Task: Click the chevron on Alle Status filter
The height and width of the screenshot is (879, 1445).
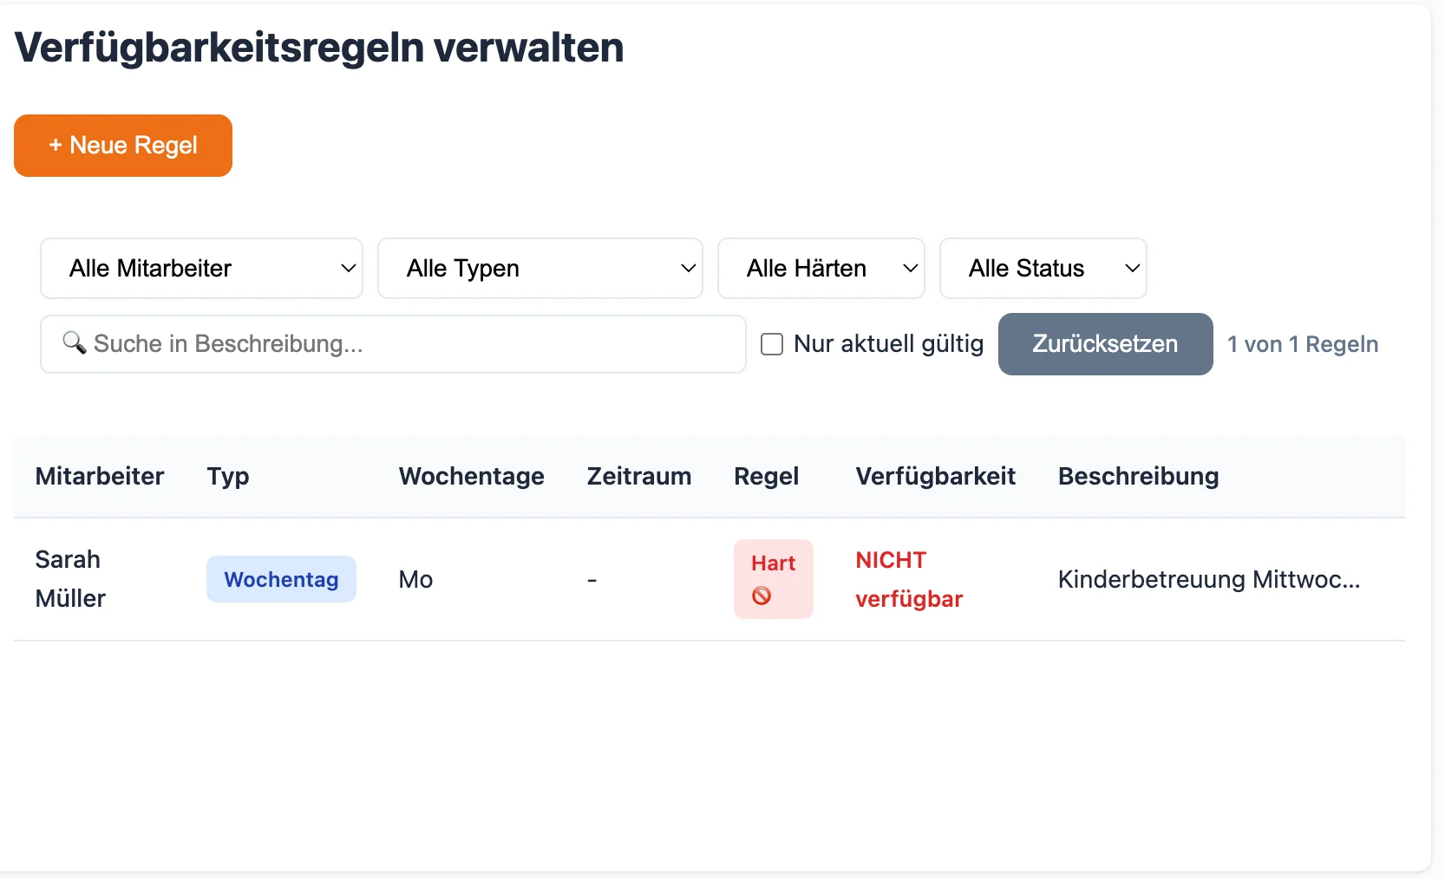Action: click(x=1132, y=268)
